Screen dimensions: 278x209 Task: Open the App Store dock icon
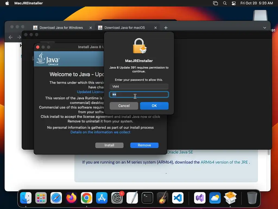coord(102,198)
